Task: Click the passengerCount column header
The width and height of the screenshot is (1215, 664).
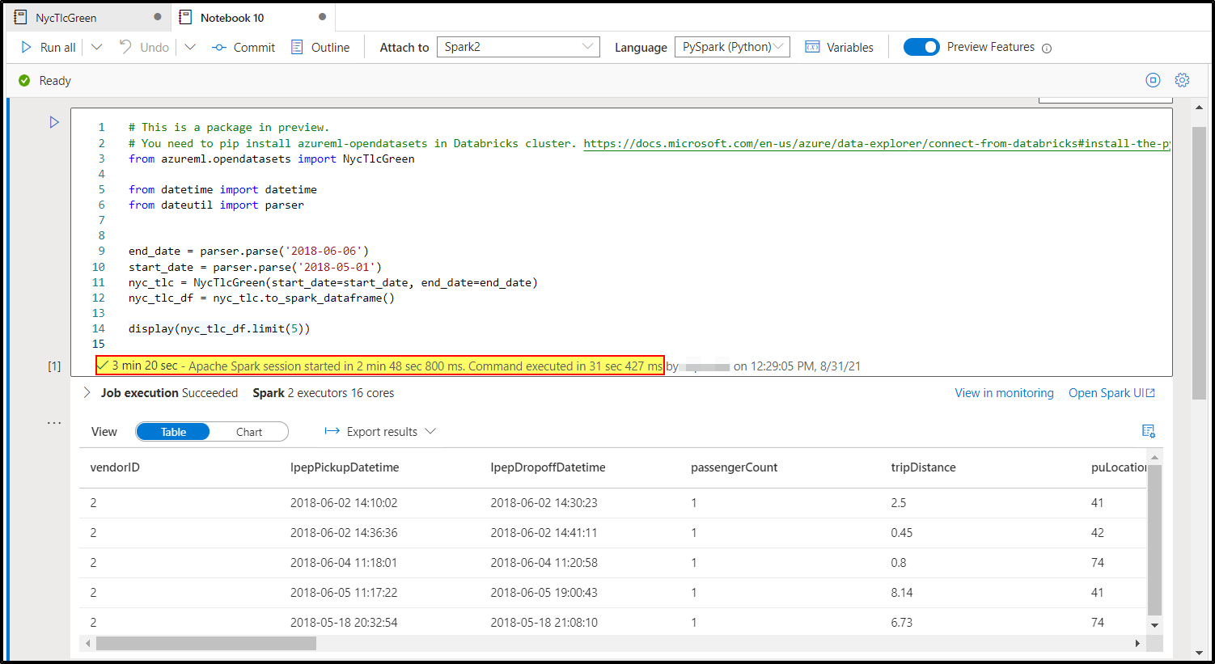Action: pyautogui.click(x=734, y=467)
